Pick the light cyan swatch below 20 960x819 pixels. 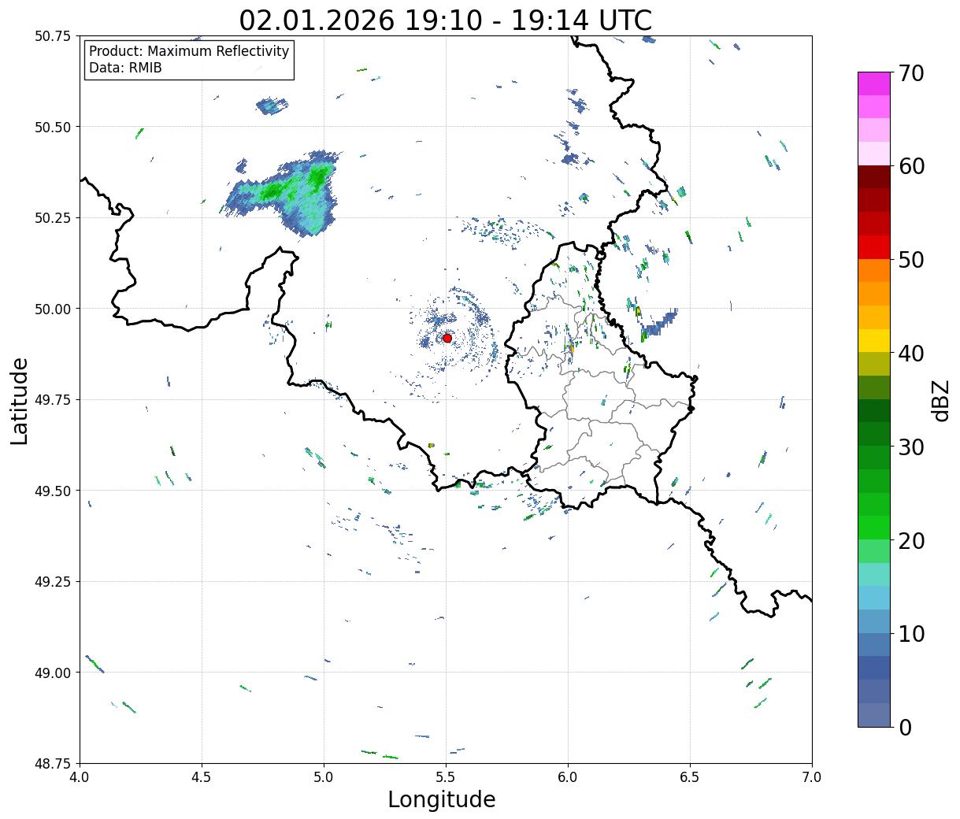(x=874, y=574)
